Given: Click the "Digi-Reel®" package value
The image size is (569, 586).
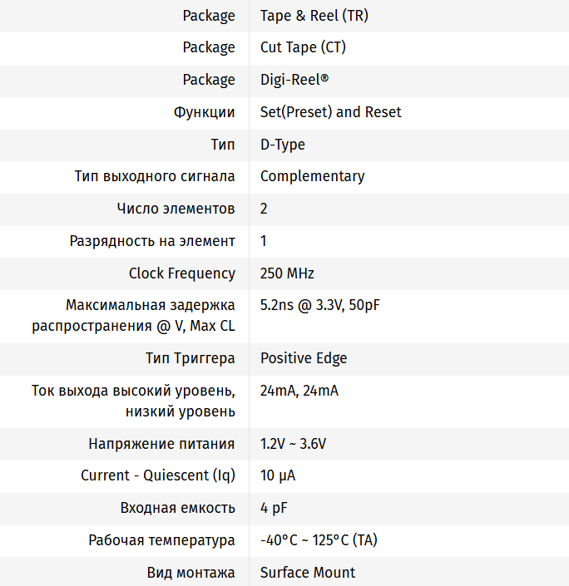Looking at the screenshot, I should pos(294,80).
